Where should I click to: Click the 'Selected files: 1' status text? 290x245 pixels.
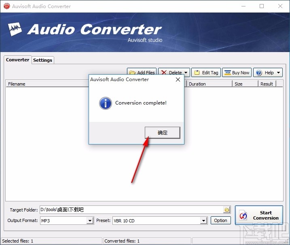(18, 241)
